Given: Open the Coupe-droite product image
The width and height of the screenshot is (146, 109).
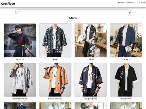Looking at the screenshot, I should tap(91, 80).
